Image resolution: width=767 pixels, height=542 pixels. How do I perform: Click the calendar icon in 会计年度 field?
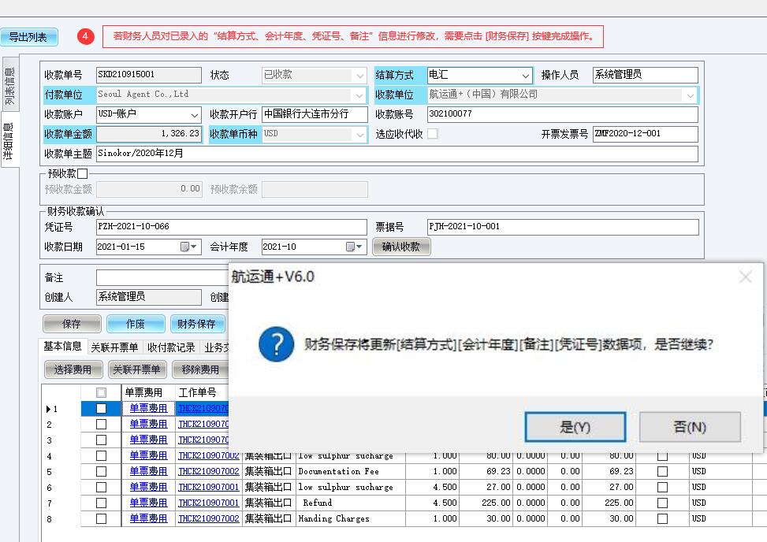(x=350, y=247)
